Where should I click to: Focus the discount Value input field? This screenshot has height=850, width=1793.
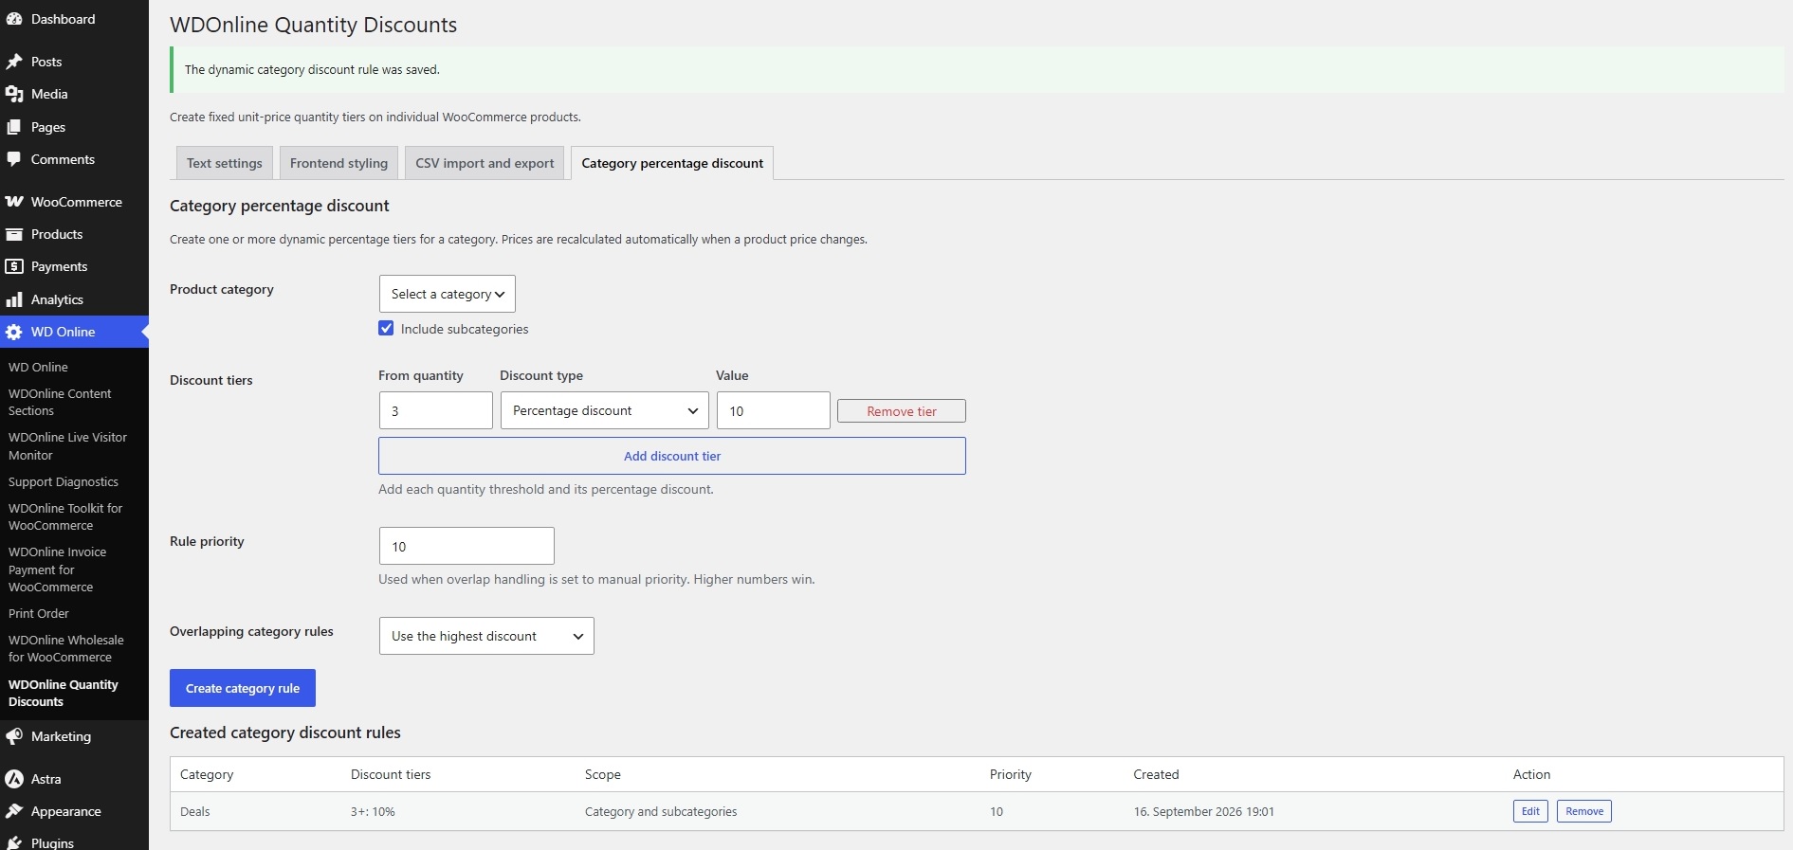774,410
